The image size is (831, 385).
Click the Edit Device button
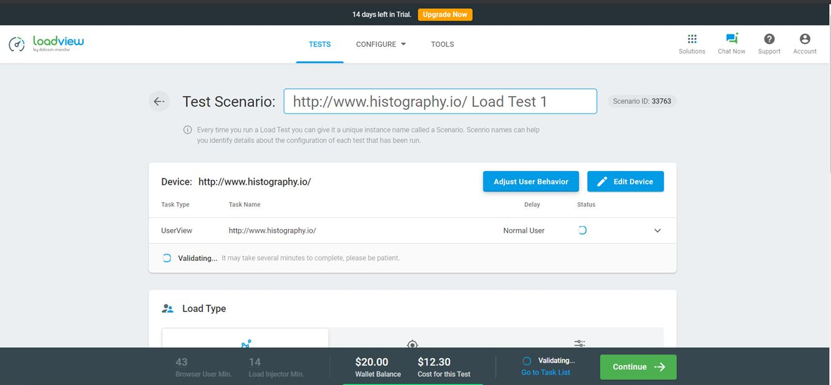point(625,182)
